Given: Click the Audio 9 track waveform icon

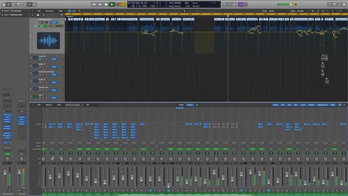Looking at the screenshot, I should (x=35, y=81).
